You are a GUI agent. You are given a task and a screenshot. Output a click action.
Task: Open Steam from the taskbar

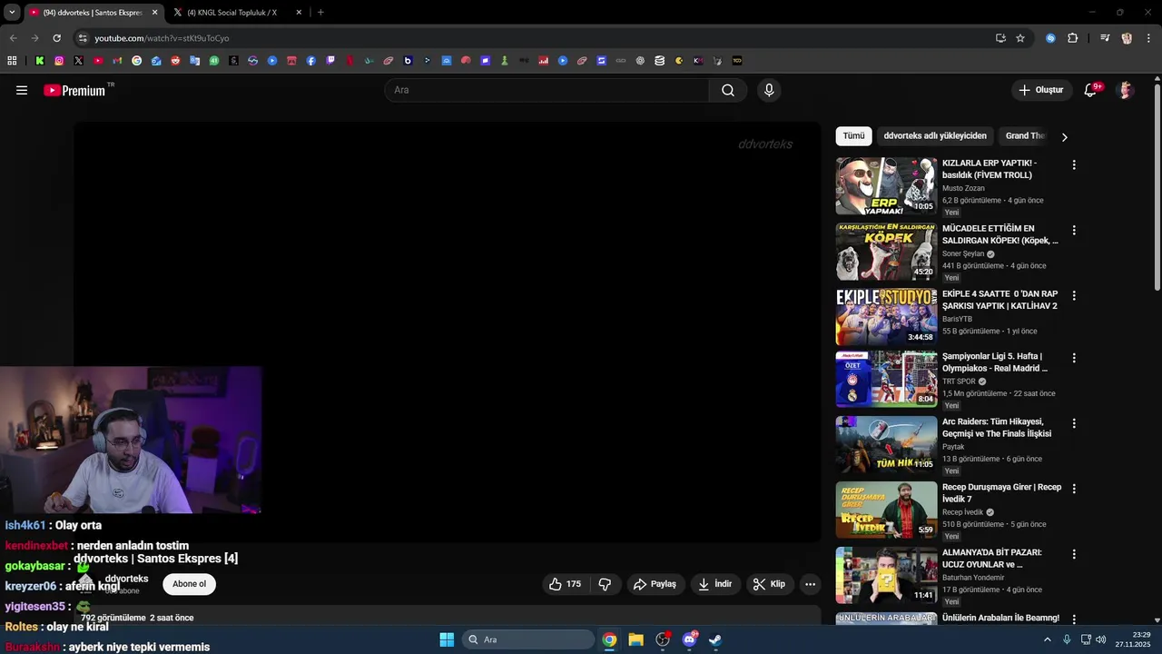click(x=715, y=639)
